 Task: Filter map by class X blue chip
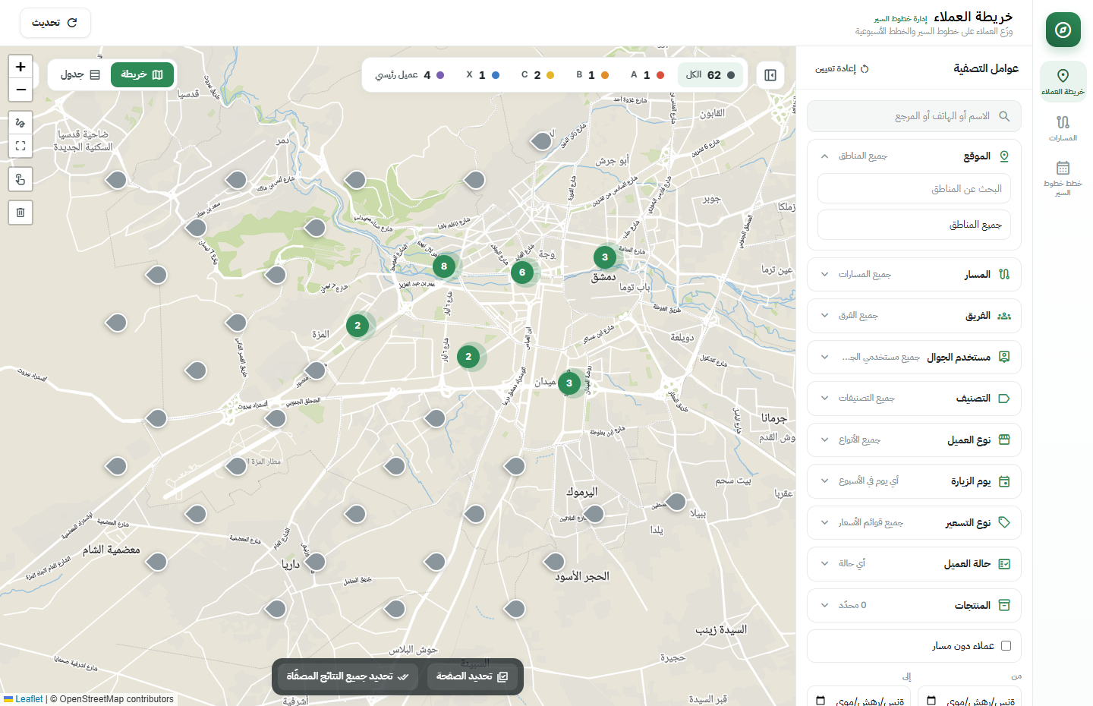point(483,75)
